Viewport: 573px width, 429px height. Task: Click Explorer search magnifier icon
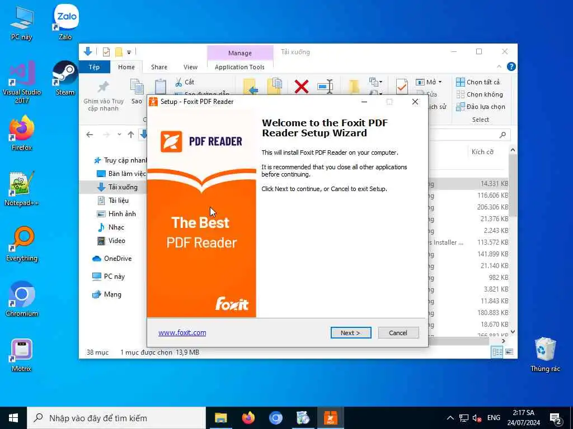(x=503, y=135)
